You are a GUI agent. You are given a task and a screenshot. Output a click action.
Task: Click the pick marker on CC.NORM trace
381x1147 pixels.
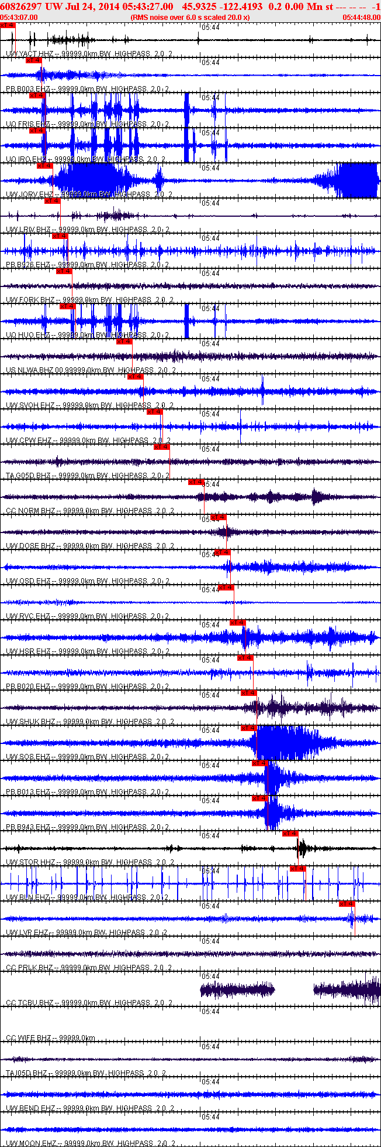tap(196, 482)
